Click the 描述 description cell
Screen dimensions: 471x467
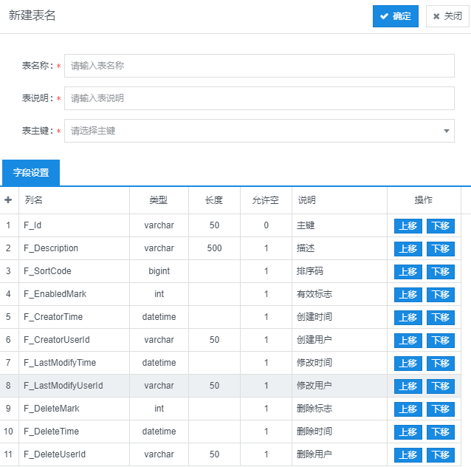tap(340, 248)
